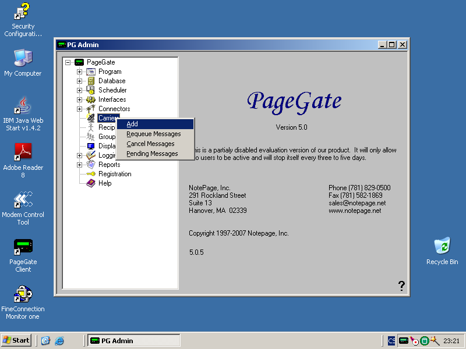Click the "Fax (781) 582-1869" text
Image resolution: width=466 pixels, height=349 pixels.
355,195
